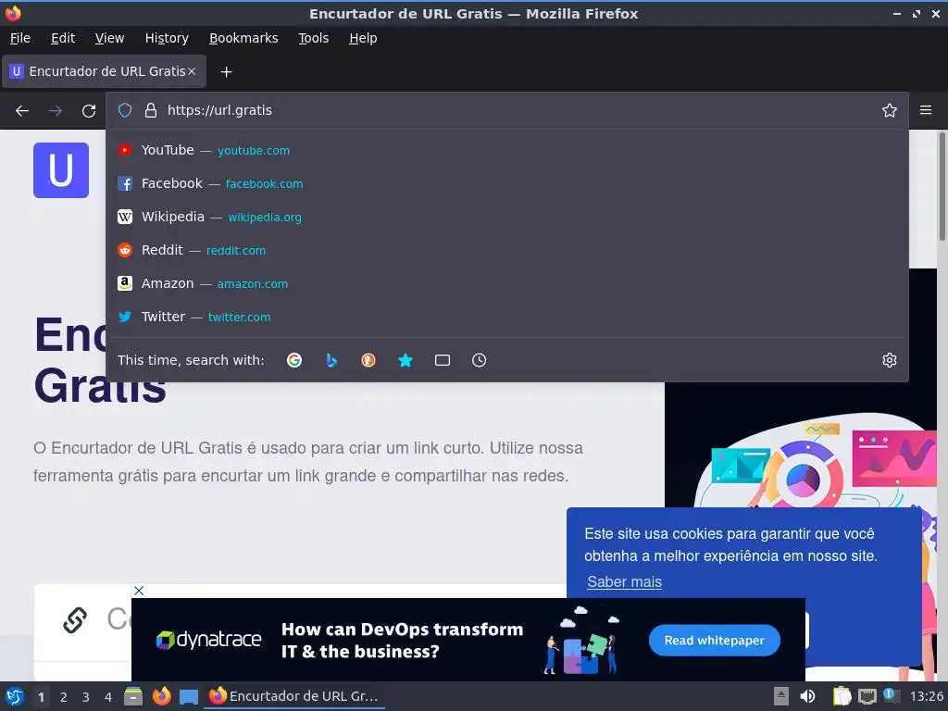The image size is (948, 711).
Task: Click the network monitor tray icon
Action: (867, 696)
